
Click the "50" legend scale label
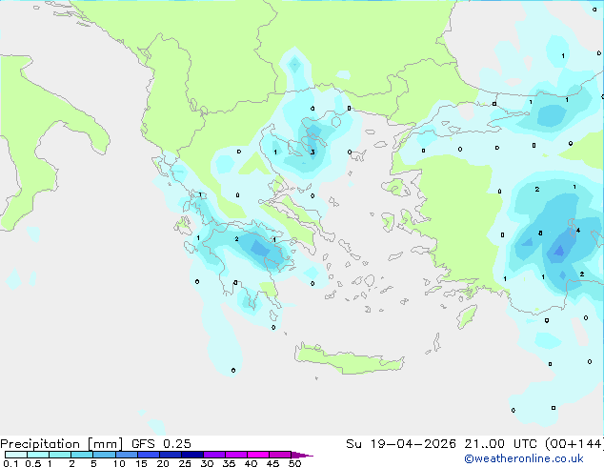pos(294,463)
